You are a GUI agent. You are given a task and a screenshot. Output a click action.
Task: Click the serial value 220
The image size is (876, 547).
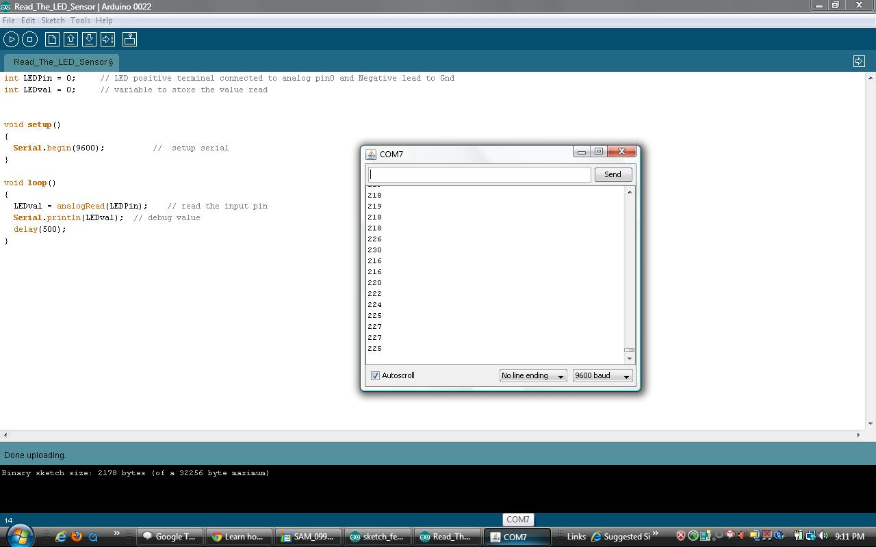tap(374, 282)
